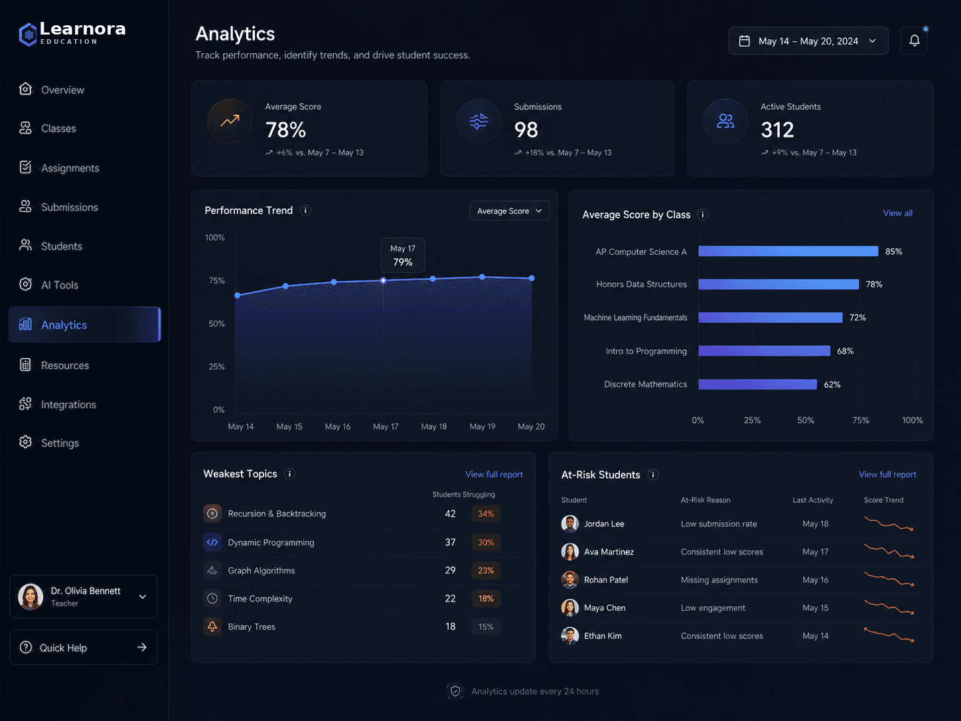Open Assignments in sidebar
The image size is (961, 721).
pyautogui.click(x=84, y=168)
